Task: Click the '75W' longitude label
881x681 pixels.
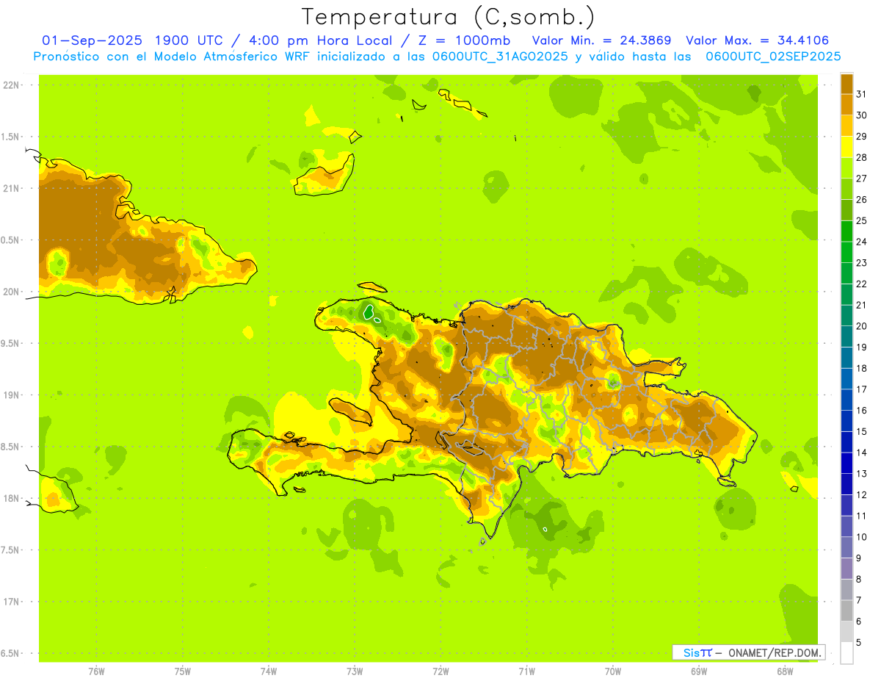Action: click(183, 671)
